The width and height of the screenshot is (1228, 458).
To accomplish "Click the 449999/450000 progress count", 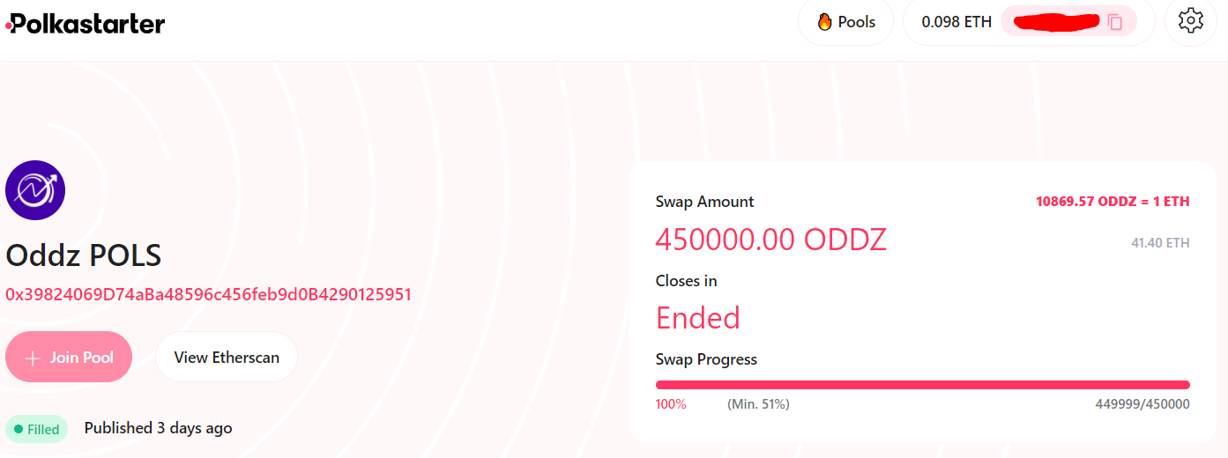I will click(1142, 404).
